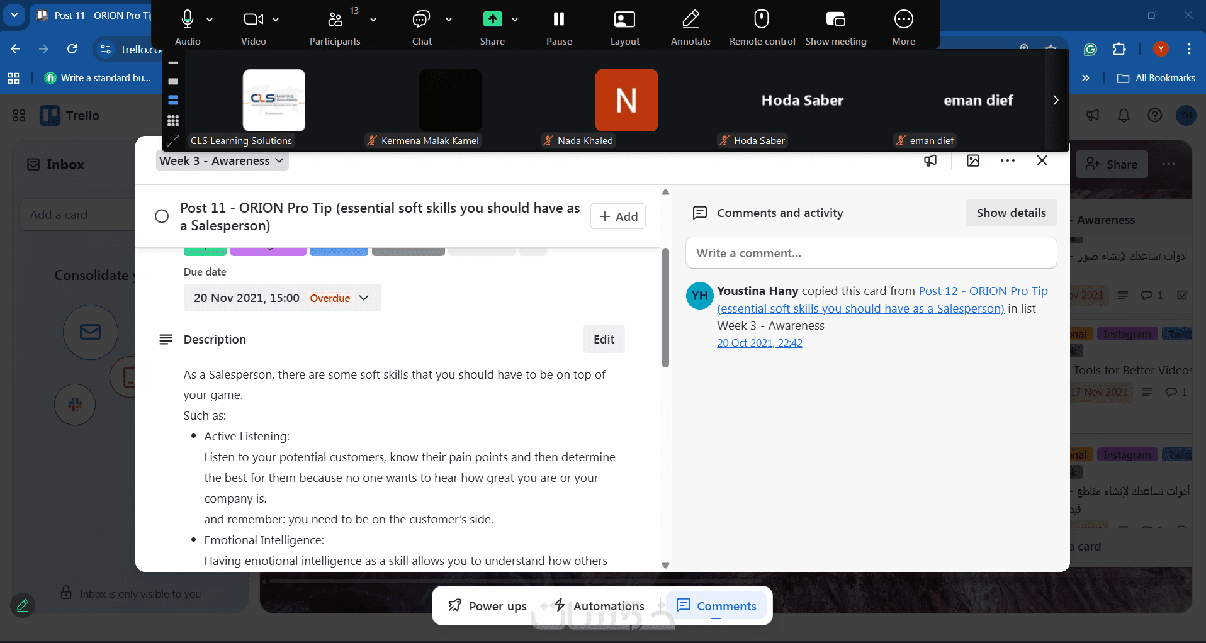This screenshot has width=1206, height=643.
Task: Open the Trello app switcher grid
Action: 19,116
